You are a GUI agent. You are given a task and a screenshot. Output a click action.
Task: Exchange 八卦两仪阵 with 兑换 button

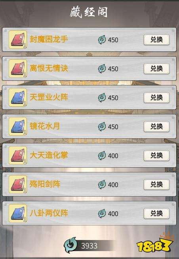tap(156, 214)
